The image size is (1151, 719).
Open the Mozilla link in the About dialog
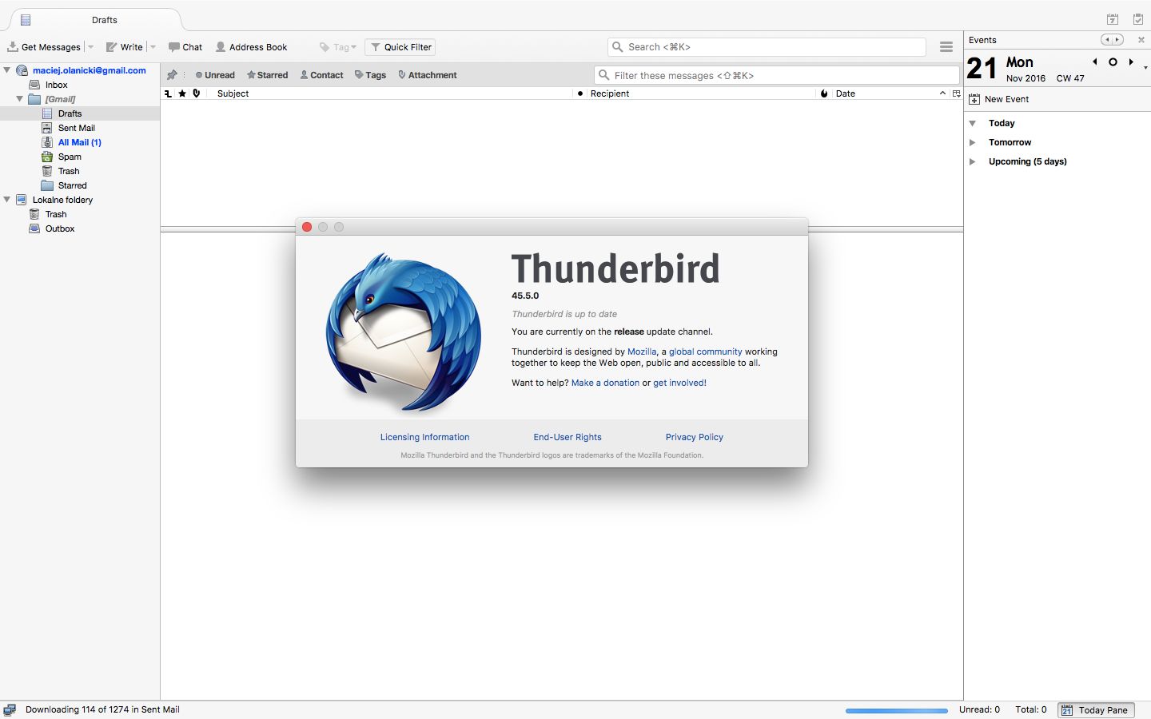(642, 352)
